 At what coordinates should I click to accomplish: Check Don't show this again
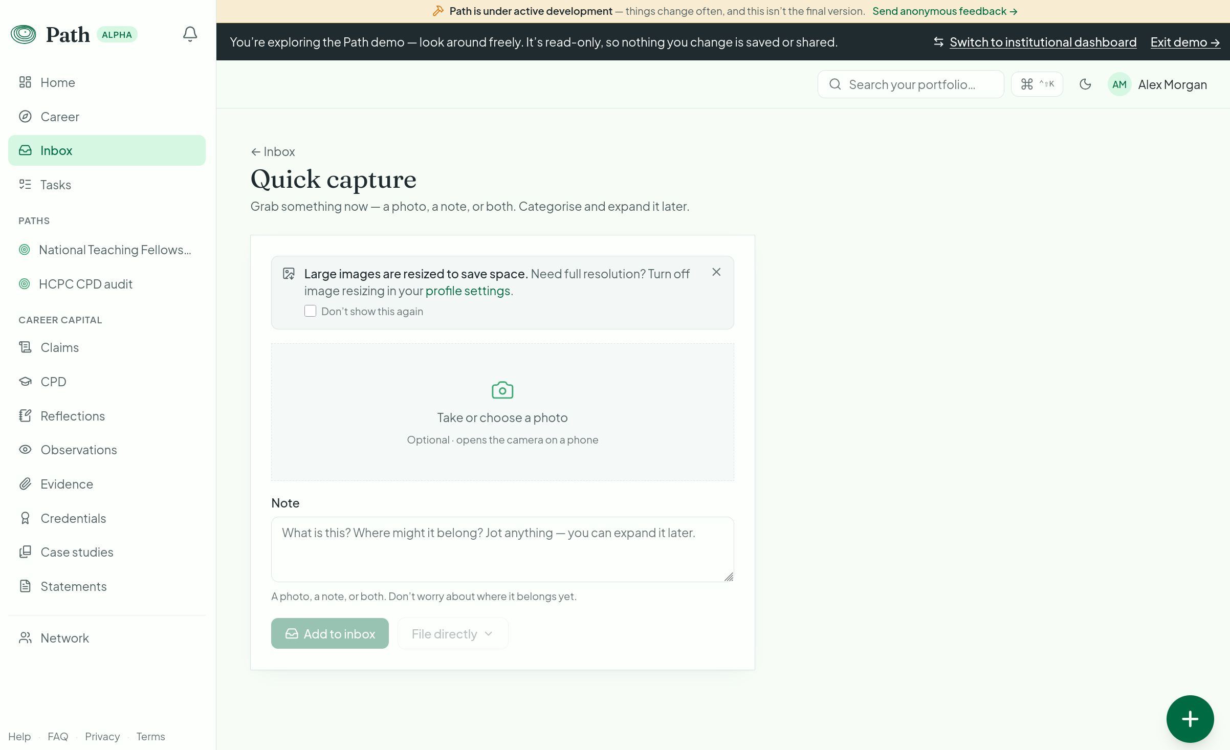click(x=310, y=311)
